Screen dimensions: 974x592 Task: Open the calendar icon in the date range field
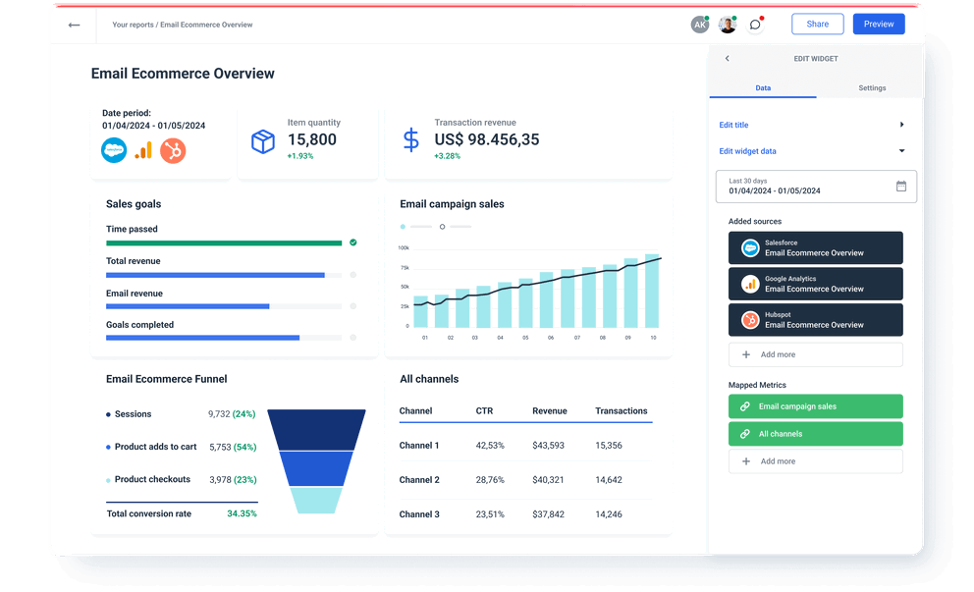tap(901, 187)
